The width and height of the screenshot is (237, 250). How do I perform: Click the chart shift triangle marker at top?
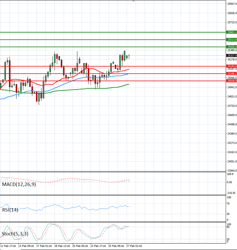(134, 2)
